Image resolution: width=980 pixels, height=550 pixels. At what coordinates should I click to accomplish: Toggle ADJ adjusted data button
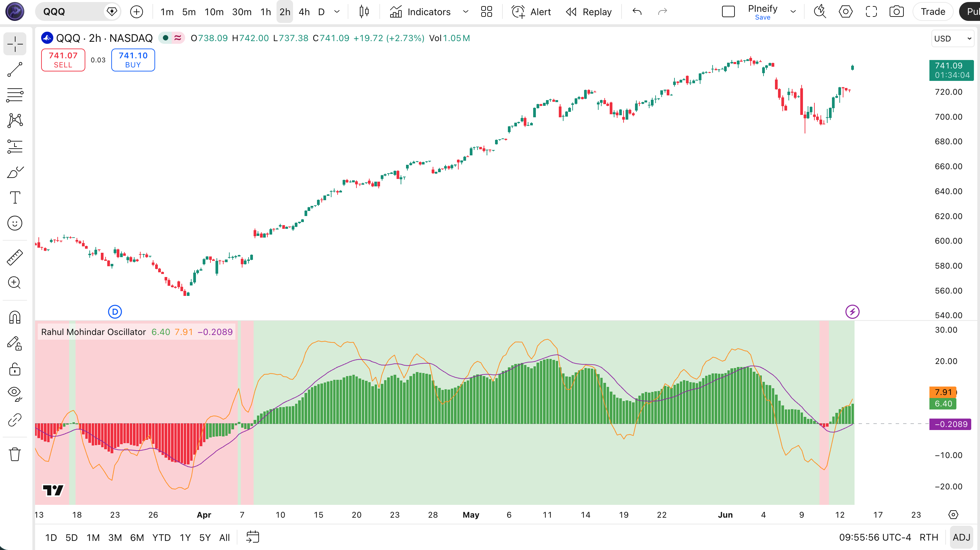coord(961,537)
